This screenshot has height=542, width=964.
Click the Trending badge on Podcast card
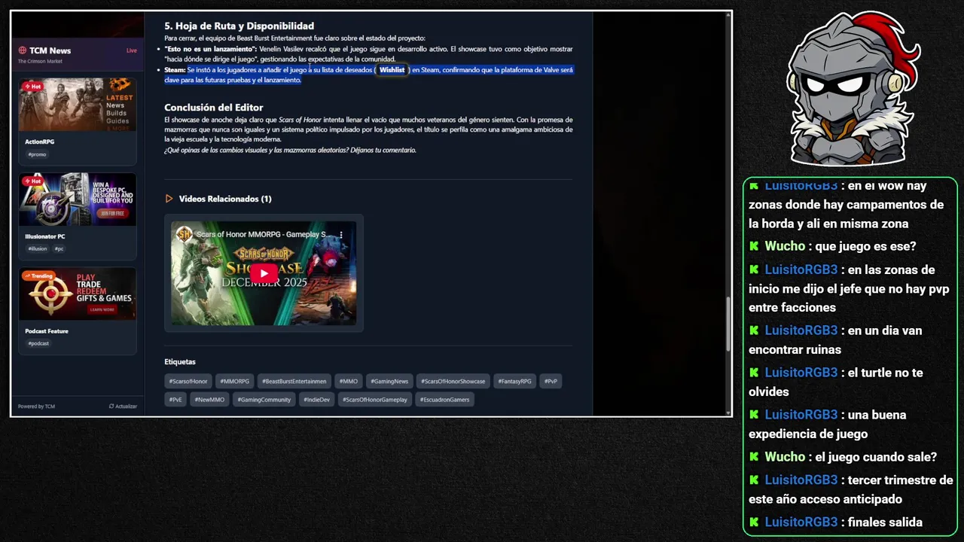[x=38, y=276]
